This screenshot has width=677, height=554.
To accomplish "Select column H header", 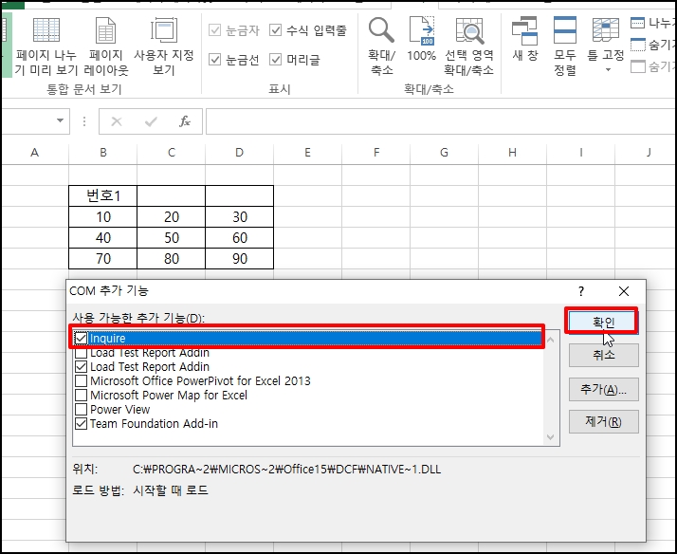I will tap(513, 153).
